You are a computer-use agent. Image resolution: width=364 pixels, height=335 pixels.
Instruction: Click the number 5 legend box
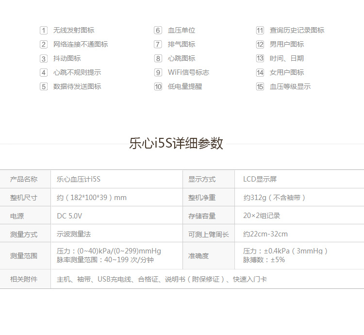click(x=44, y=86)
